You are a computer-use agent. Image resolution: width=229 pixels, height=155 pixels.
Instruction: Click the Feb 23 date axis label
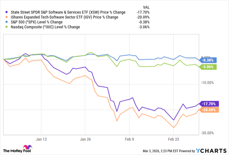click(x=173, y=138)
